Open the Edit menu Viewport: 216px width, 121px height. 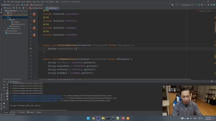[8, 2]
